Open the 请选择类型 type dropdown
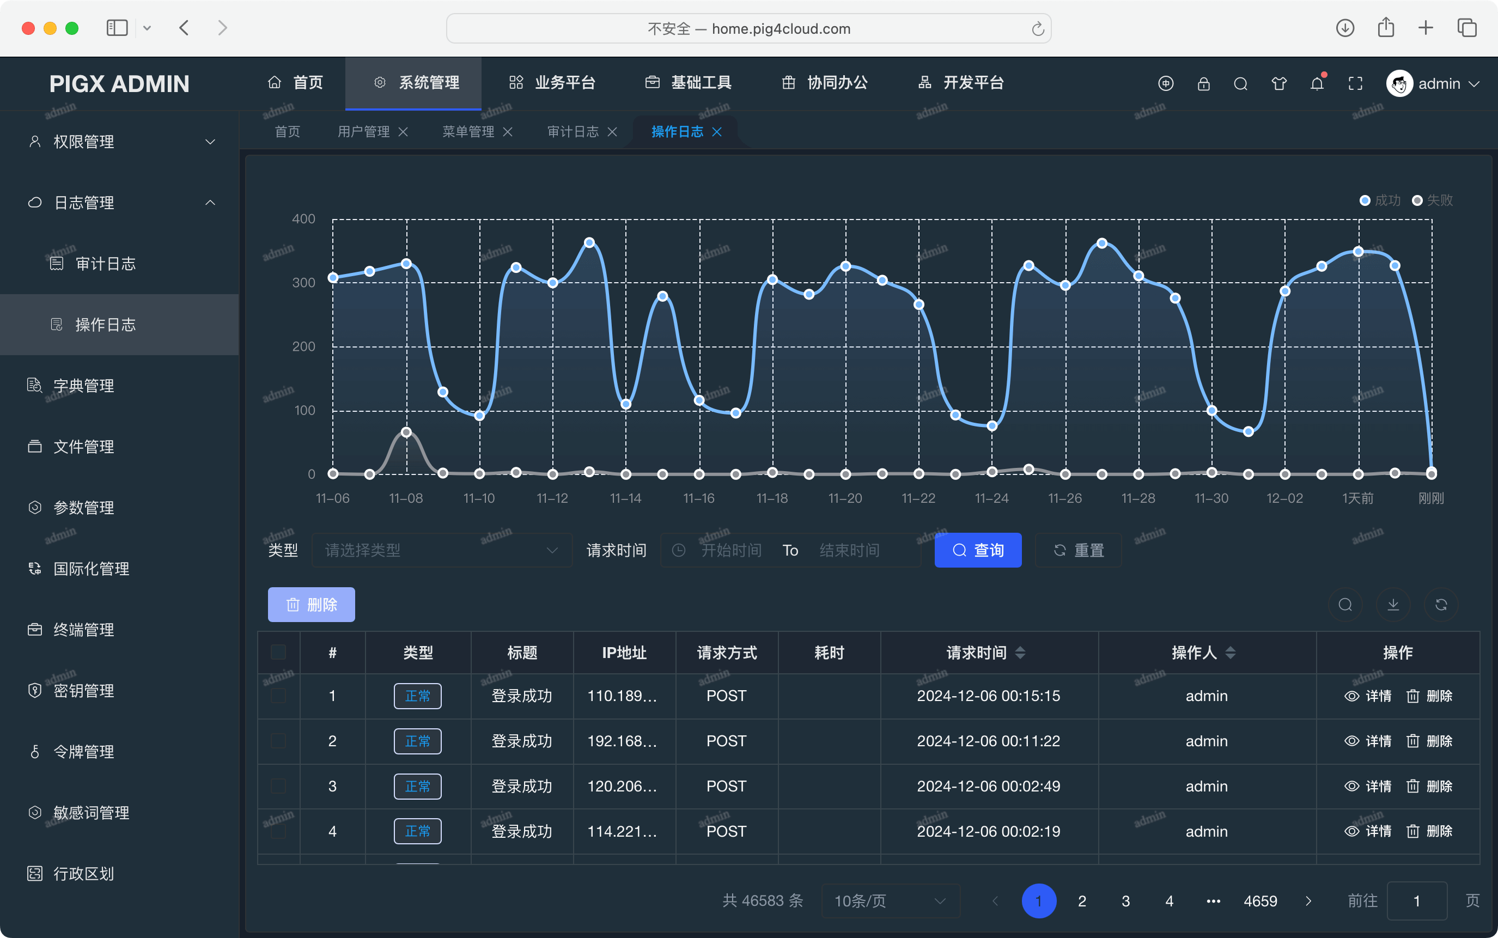The height and width of the screenshot is (938, 1498). (441, 550)
